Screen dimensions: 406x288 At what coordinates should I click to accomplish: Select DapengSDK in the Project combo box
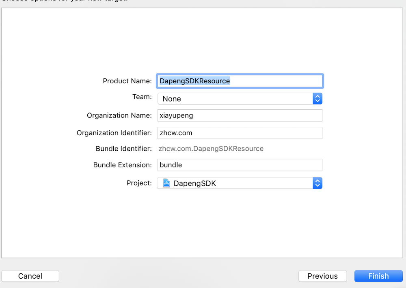(240, 183)
